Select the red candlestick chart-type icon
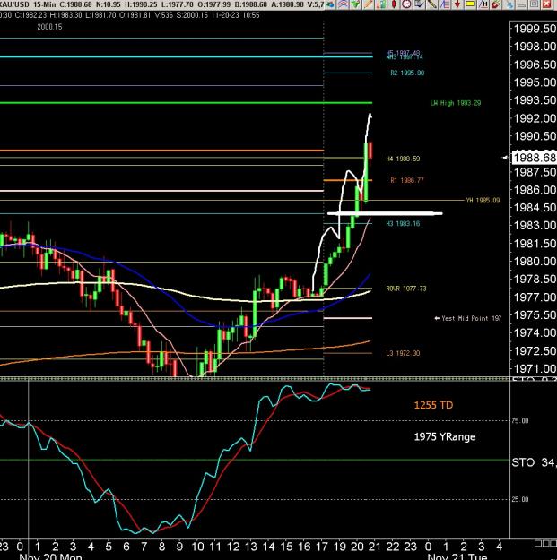This screenshot has width=557, height=560. [394, 4]
